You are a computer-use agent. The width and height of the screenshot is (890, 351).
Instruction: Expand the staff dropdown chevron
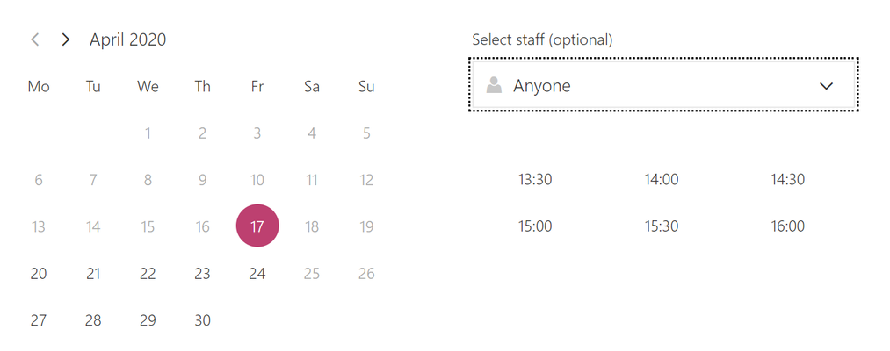click(x=827, y=86)
